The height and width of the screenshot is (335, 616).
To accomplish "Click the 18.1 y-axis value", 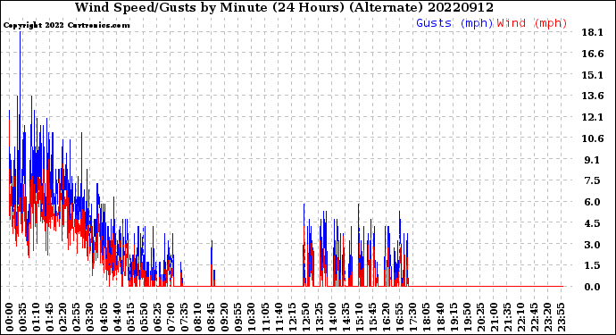I will point(592,32).
